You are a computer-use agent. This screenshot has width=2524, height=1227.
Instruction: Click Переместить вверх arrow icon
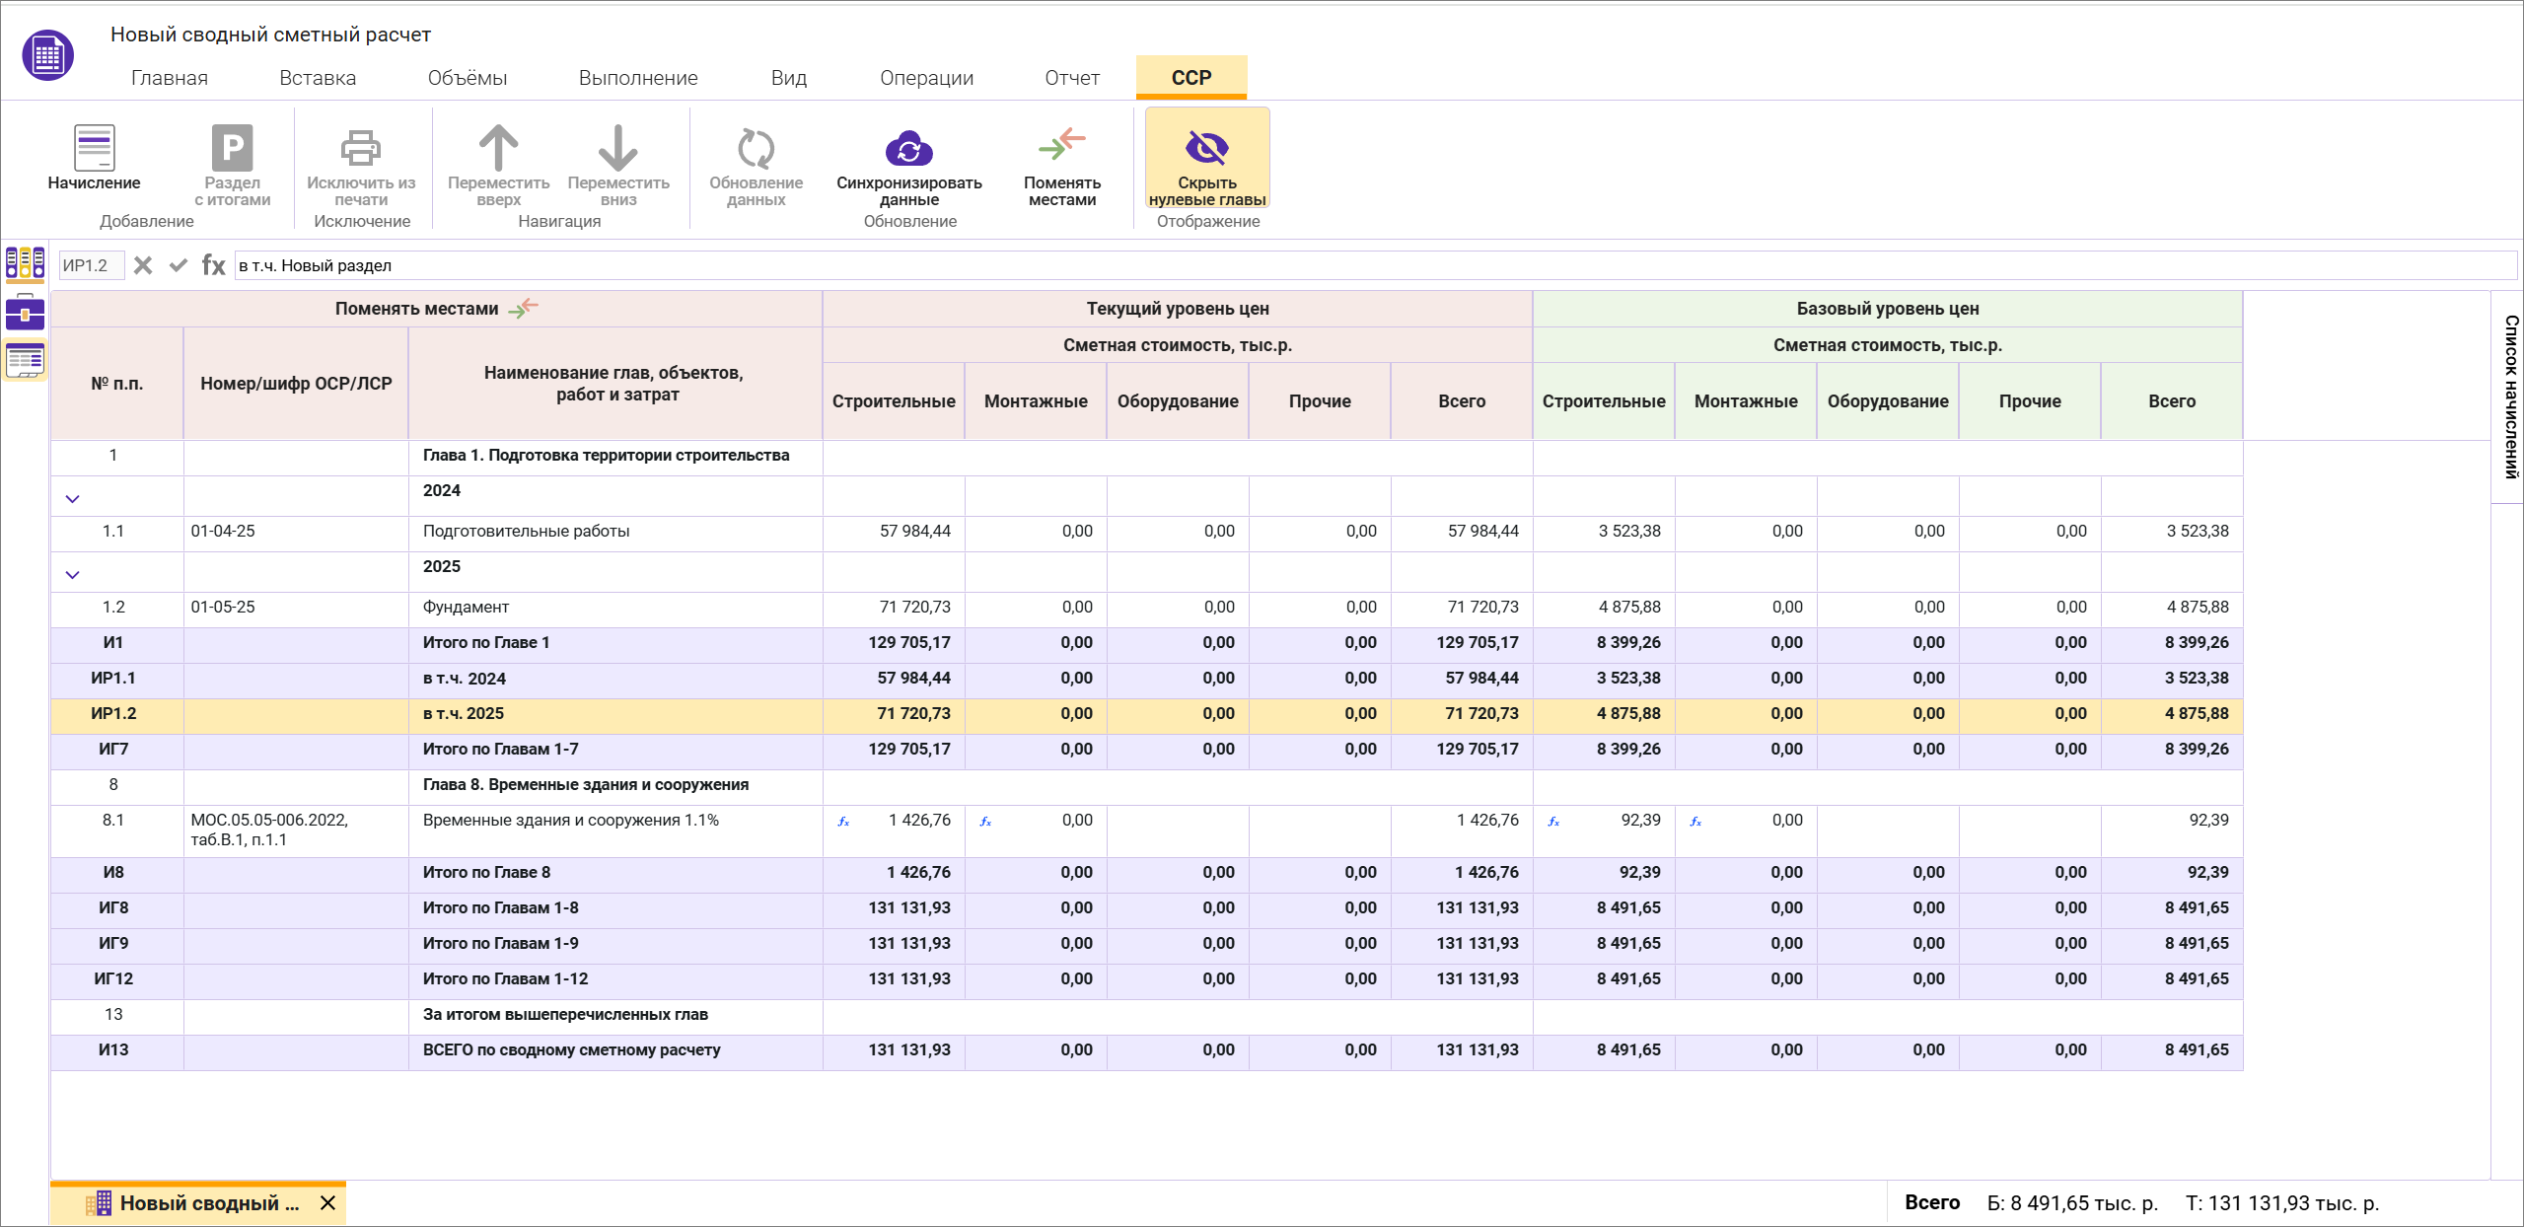498,149
